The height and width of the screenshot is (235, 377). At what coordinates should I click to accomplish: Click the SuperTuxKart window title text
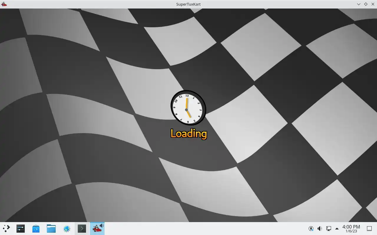(188, 4)
